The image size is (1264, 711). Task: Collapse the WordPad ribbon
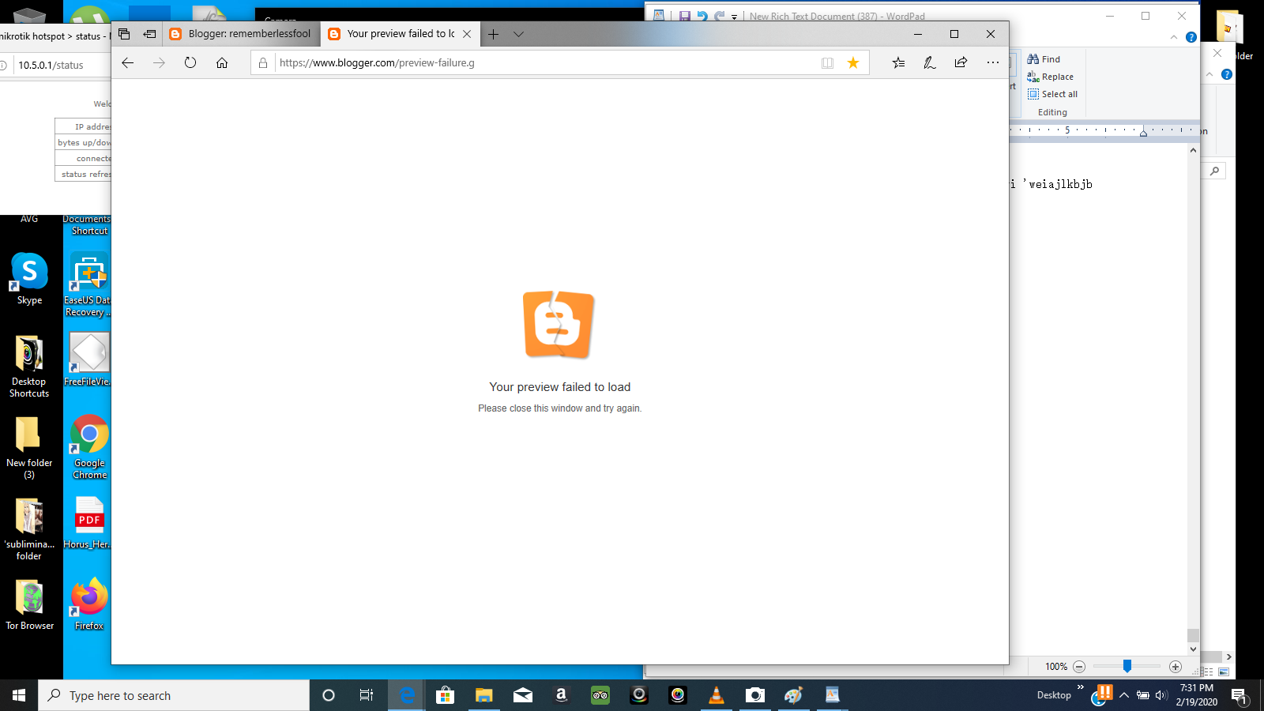point(1174,37)
